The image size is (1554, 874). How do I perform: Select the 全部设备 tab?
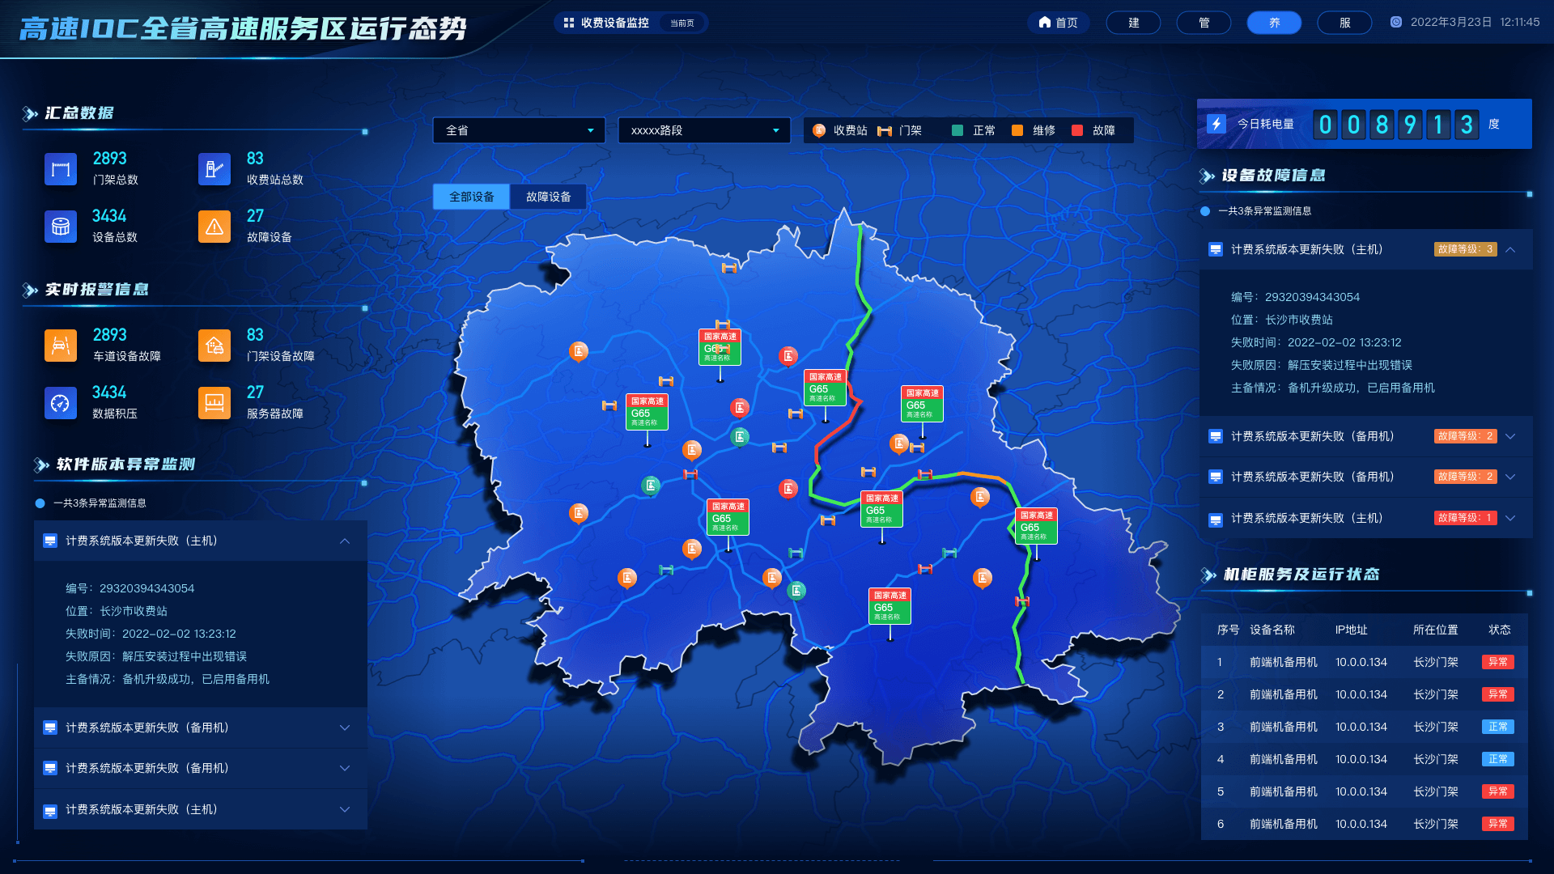pyautogui.click(x=471, y=197)
